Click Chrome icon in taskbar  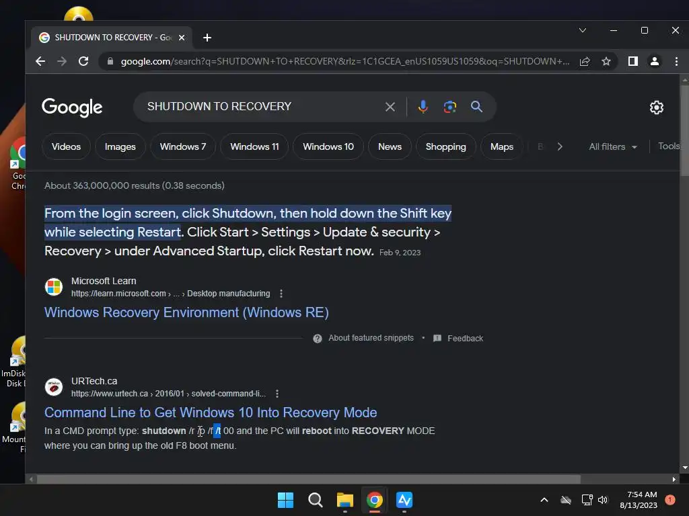pos(374,500)
